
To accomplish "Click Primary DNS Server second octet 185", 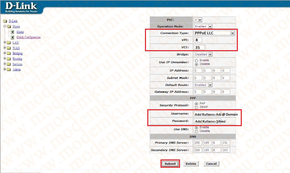I will [207, 143].
